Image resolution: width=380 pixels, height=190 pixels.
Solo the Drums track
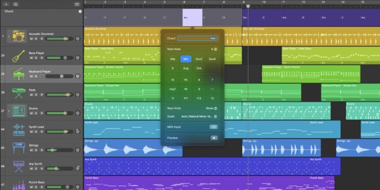point(36,113)
